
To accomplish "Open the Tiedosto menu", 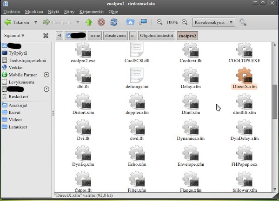I will pos(12,12).
